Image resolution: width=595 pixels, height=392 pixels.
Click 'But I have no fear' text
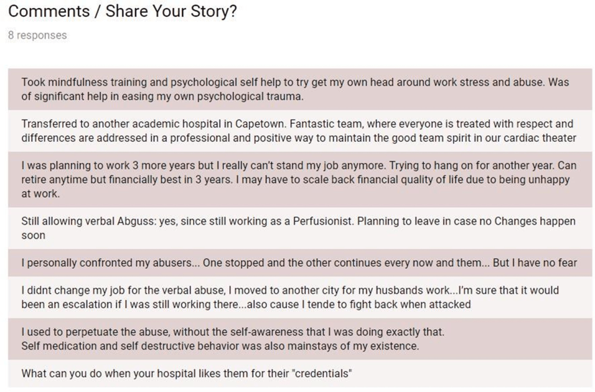coord(535,262)
